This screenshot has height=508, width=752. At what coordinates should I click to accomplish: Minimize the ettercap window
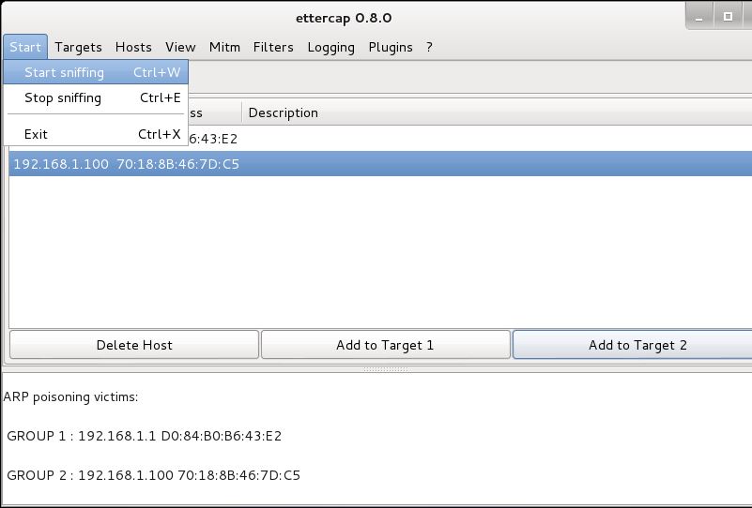click(699, 17)
